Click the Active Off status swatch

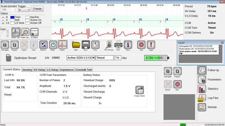pyautogui.click(x=27, y=23)
